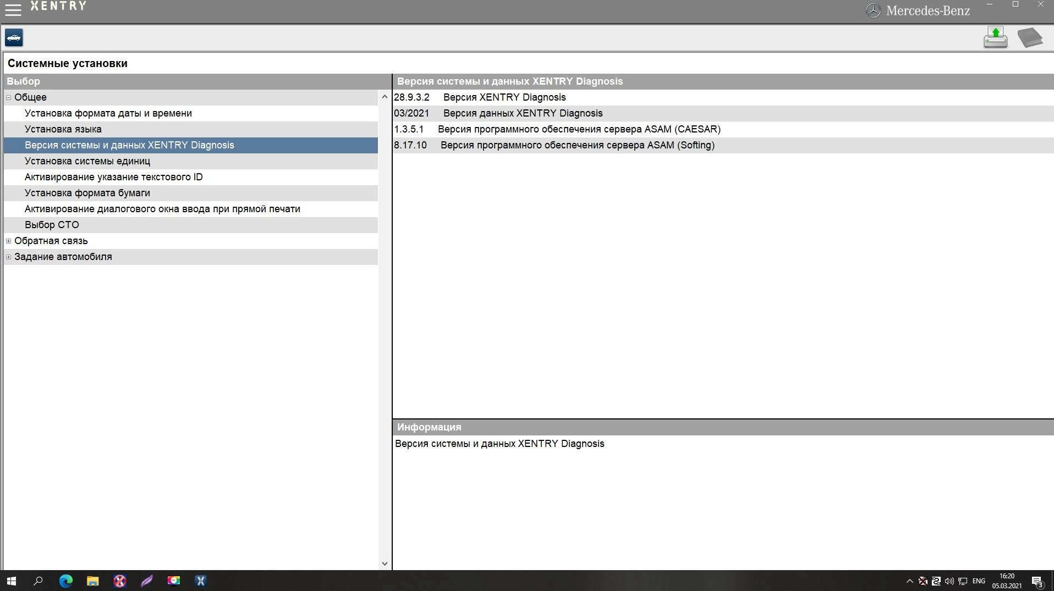Image resolution: width=1054 pixels, height=591 pixels.
Task: Open Windows search from the taskbar
Action: (x=38, y=581)
